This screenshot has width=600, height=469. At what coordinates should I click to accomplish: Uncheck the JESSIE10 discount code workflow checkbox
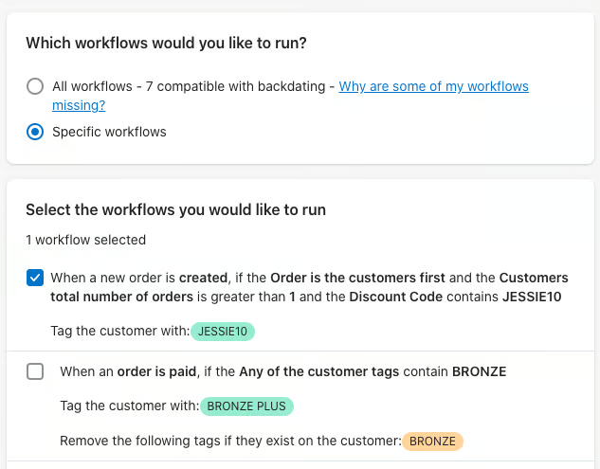coord(35,278)
